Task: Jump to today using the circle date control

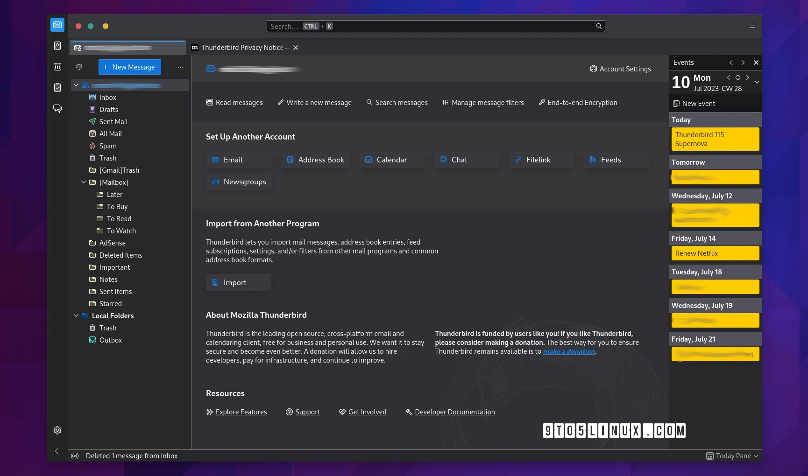Action: [x=738, y=77]
